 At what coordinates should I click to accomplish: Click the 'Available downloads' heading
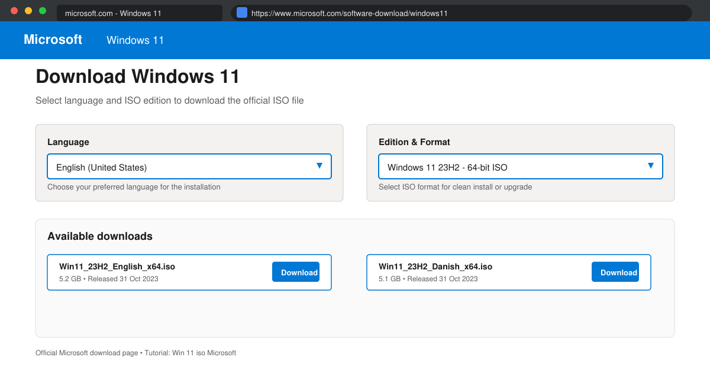100,236
